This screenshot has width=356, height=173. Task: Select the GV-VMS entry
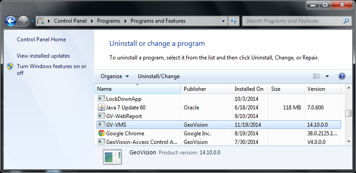pyautogui.click(x=218, y=124)
